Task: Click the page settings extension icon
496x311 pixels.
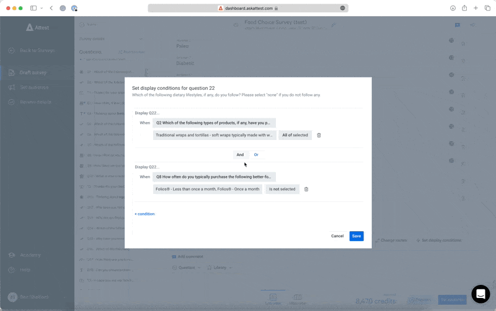Action: [343, 8]
